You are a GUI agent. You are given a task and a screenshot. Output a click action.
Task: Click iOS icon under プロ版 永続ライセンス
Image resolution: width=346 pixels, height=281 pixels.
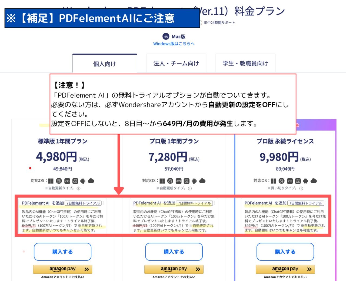tap(290, 181)
